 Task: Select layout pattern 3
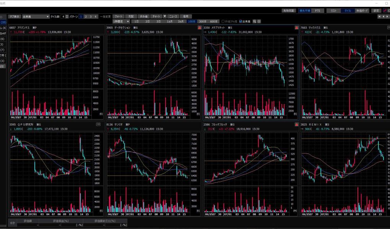coord(91,17)
